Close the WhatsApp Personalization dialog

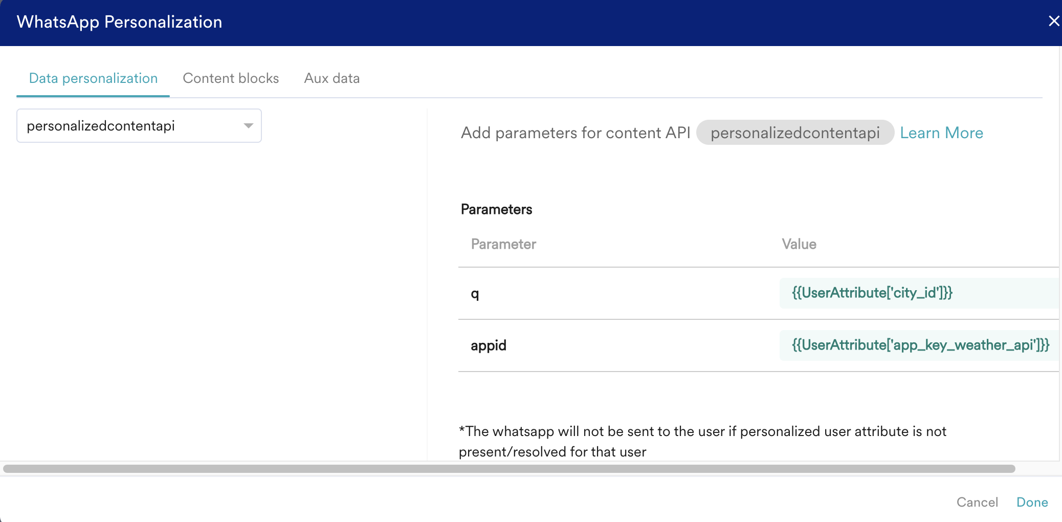(1053, 21)
